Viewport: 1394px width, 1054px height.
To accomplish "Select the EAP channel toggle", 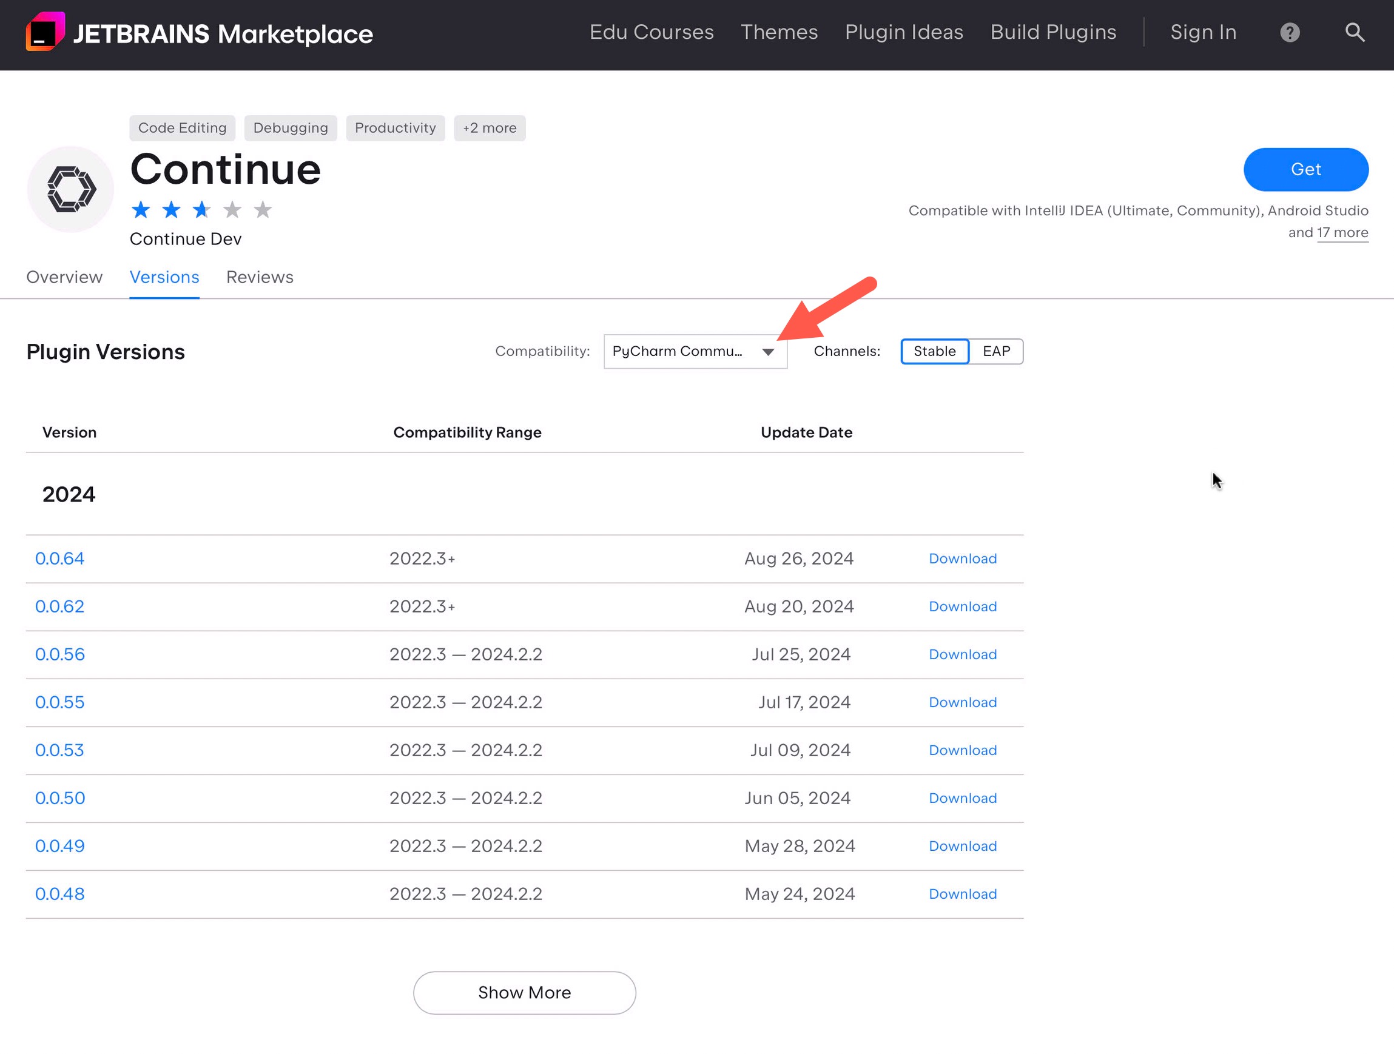I will coord(994,351).
